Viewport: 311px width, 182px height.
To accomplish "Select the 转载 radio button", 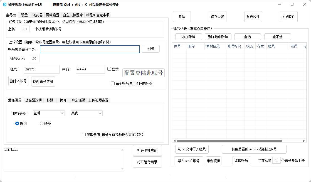I will 41,124.
